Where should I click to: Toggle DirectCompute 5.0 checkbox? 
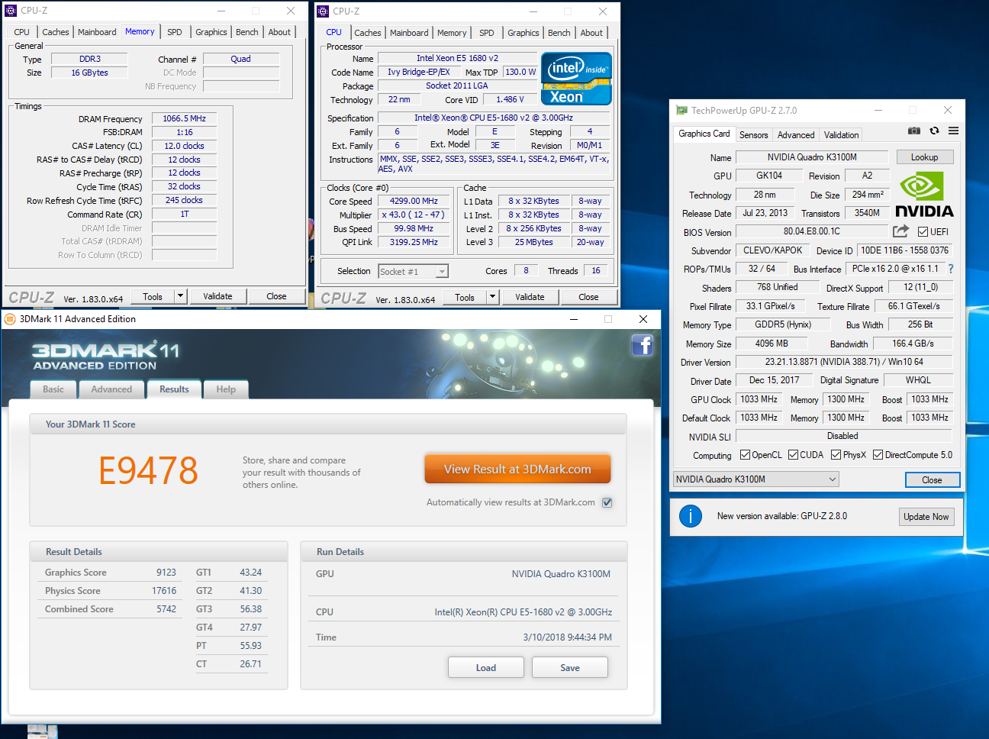pos(878,455)
